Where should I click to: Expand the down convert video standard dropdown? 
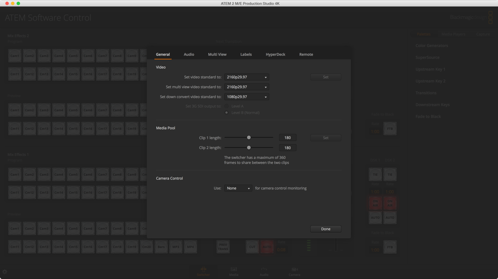click(247, 97)
